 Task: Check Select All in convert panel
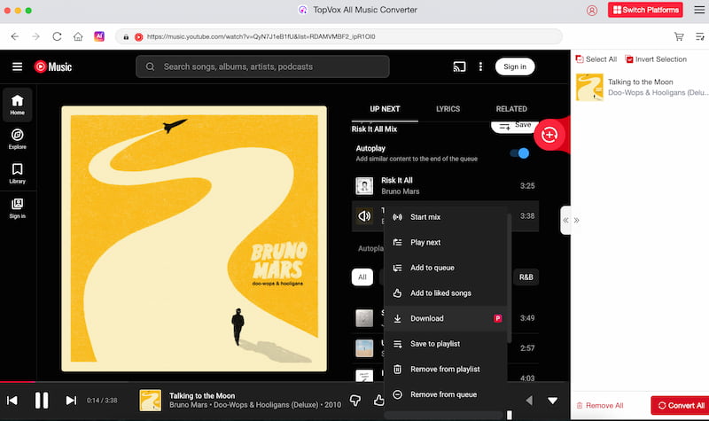click(596, 59)
